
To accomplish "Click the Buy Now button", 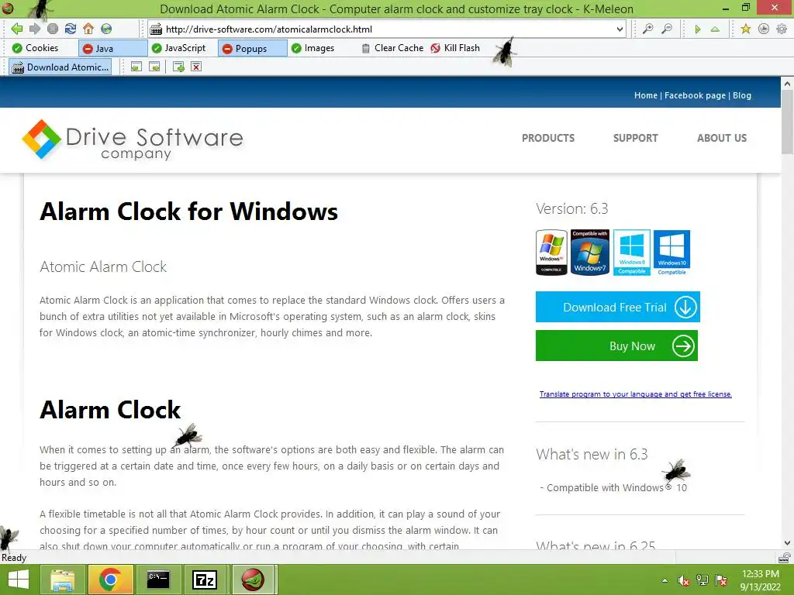I will click(x=616, y=346).
